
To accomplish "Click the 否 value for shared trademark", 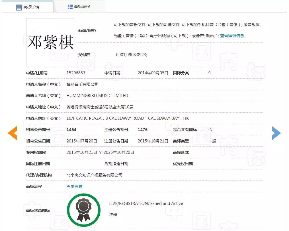I will [210, 129].
